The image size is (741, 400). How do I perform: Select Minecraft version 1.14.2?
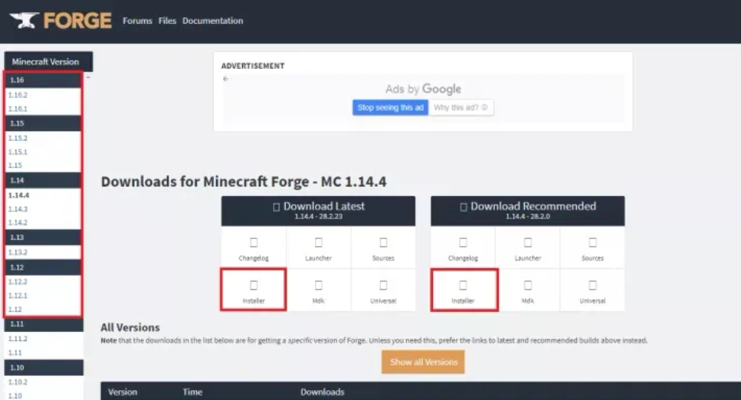tap(18, 223)
